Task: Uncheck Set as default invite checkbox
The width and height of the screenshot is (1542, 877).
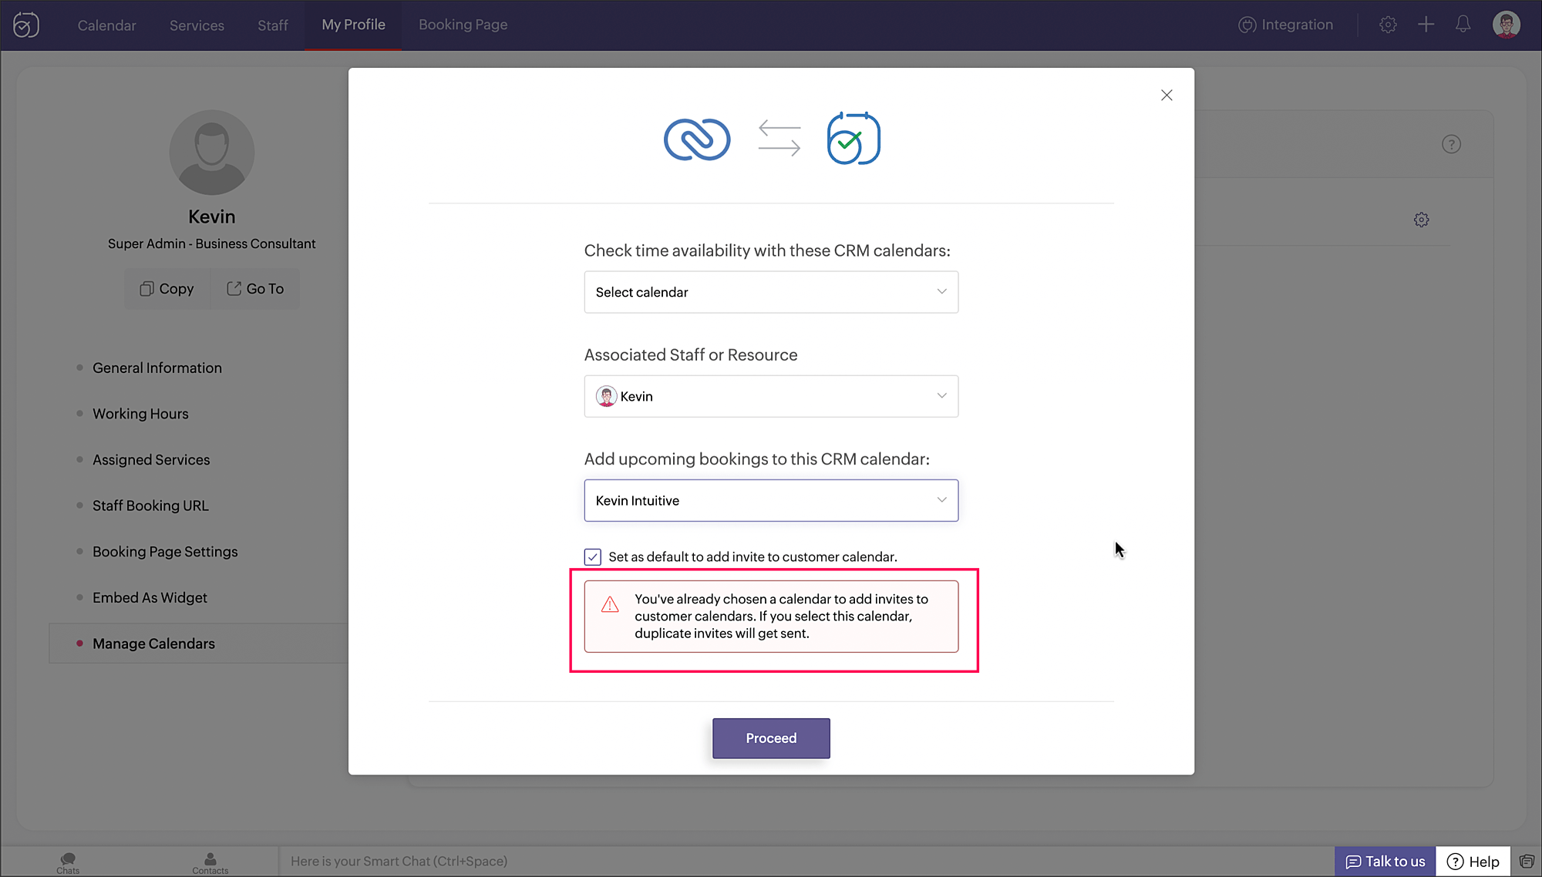Action: (x=592, y=556)
